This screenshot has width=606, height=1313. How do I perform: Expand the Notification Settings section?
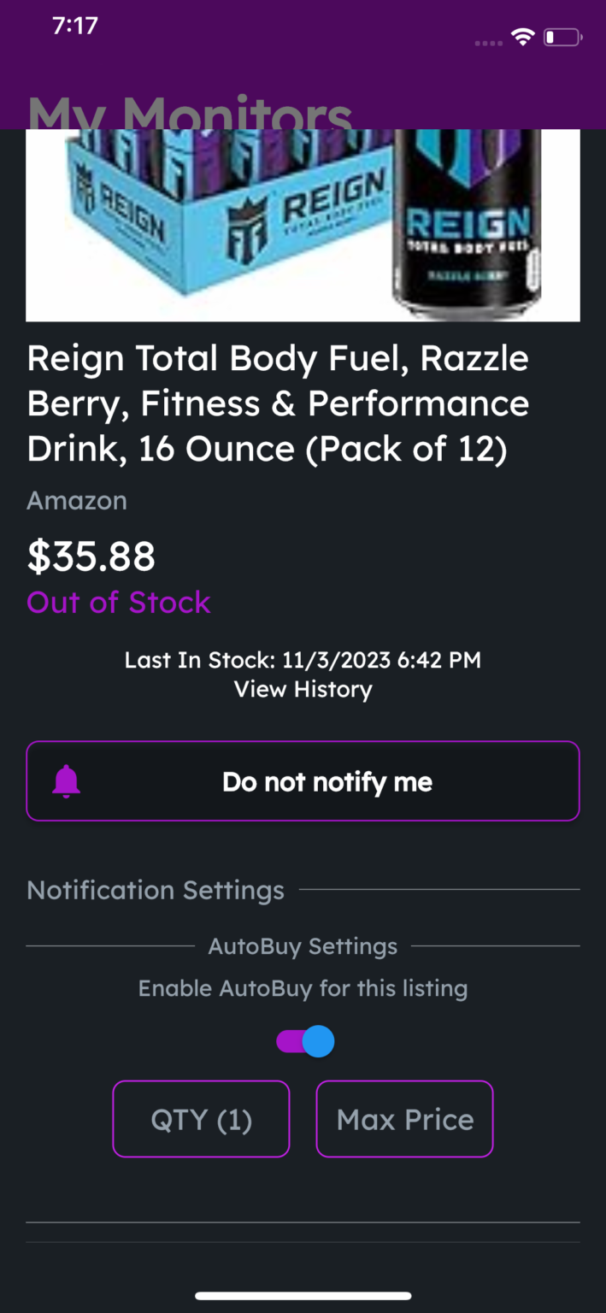point(155,890)
